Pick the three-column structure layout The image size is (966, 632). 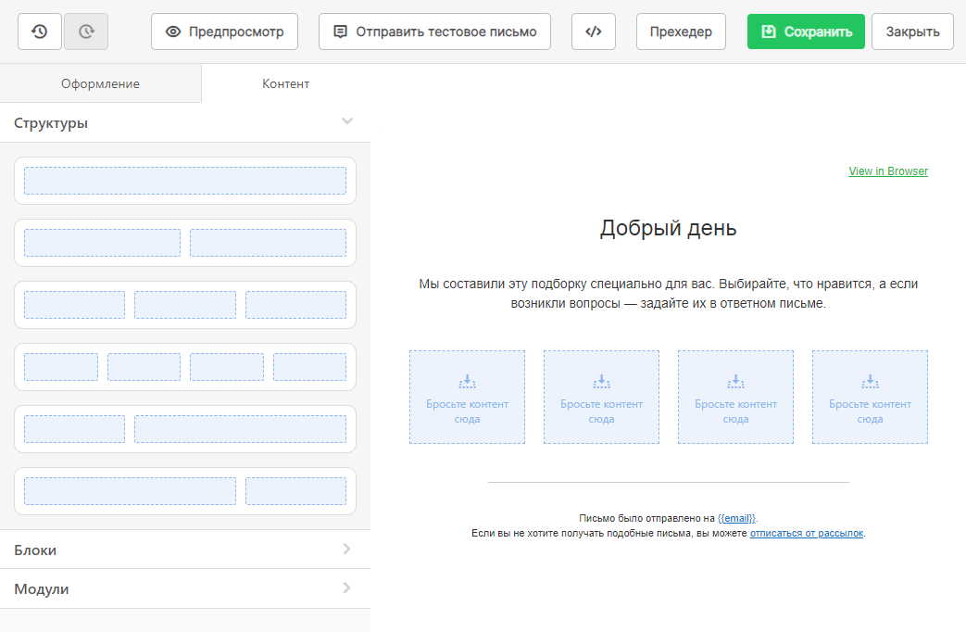pos(185,305)
